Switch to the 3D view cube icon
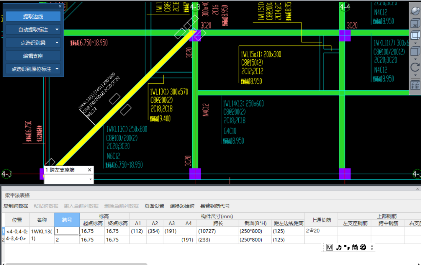Screen dimensions: 421x265 pyautogui.click(x=415, y=24)
